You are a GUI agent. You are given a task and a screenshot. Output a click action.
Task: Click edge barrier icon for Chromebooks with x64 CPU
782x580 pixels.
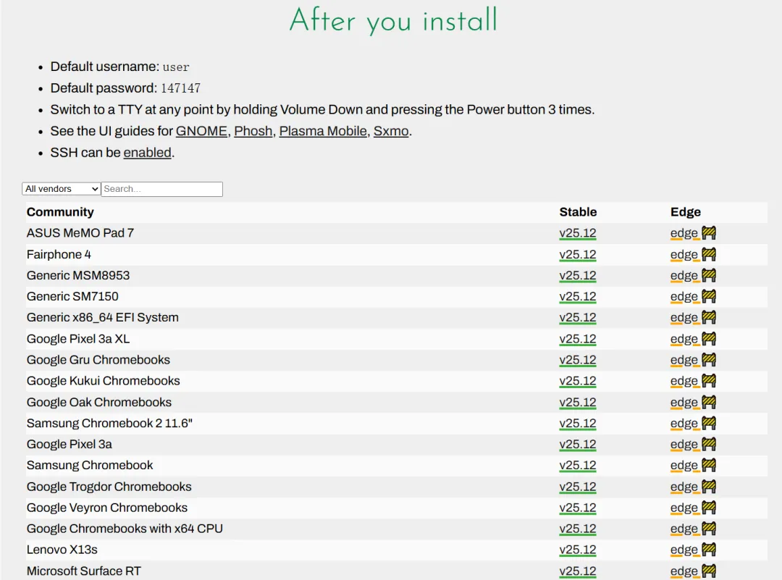pyautogui.click(x=709, y=528)
